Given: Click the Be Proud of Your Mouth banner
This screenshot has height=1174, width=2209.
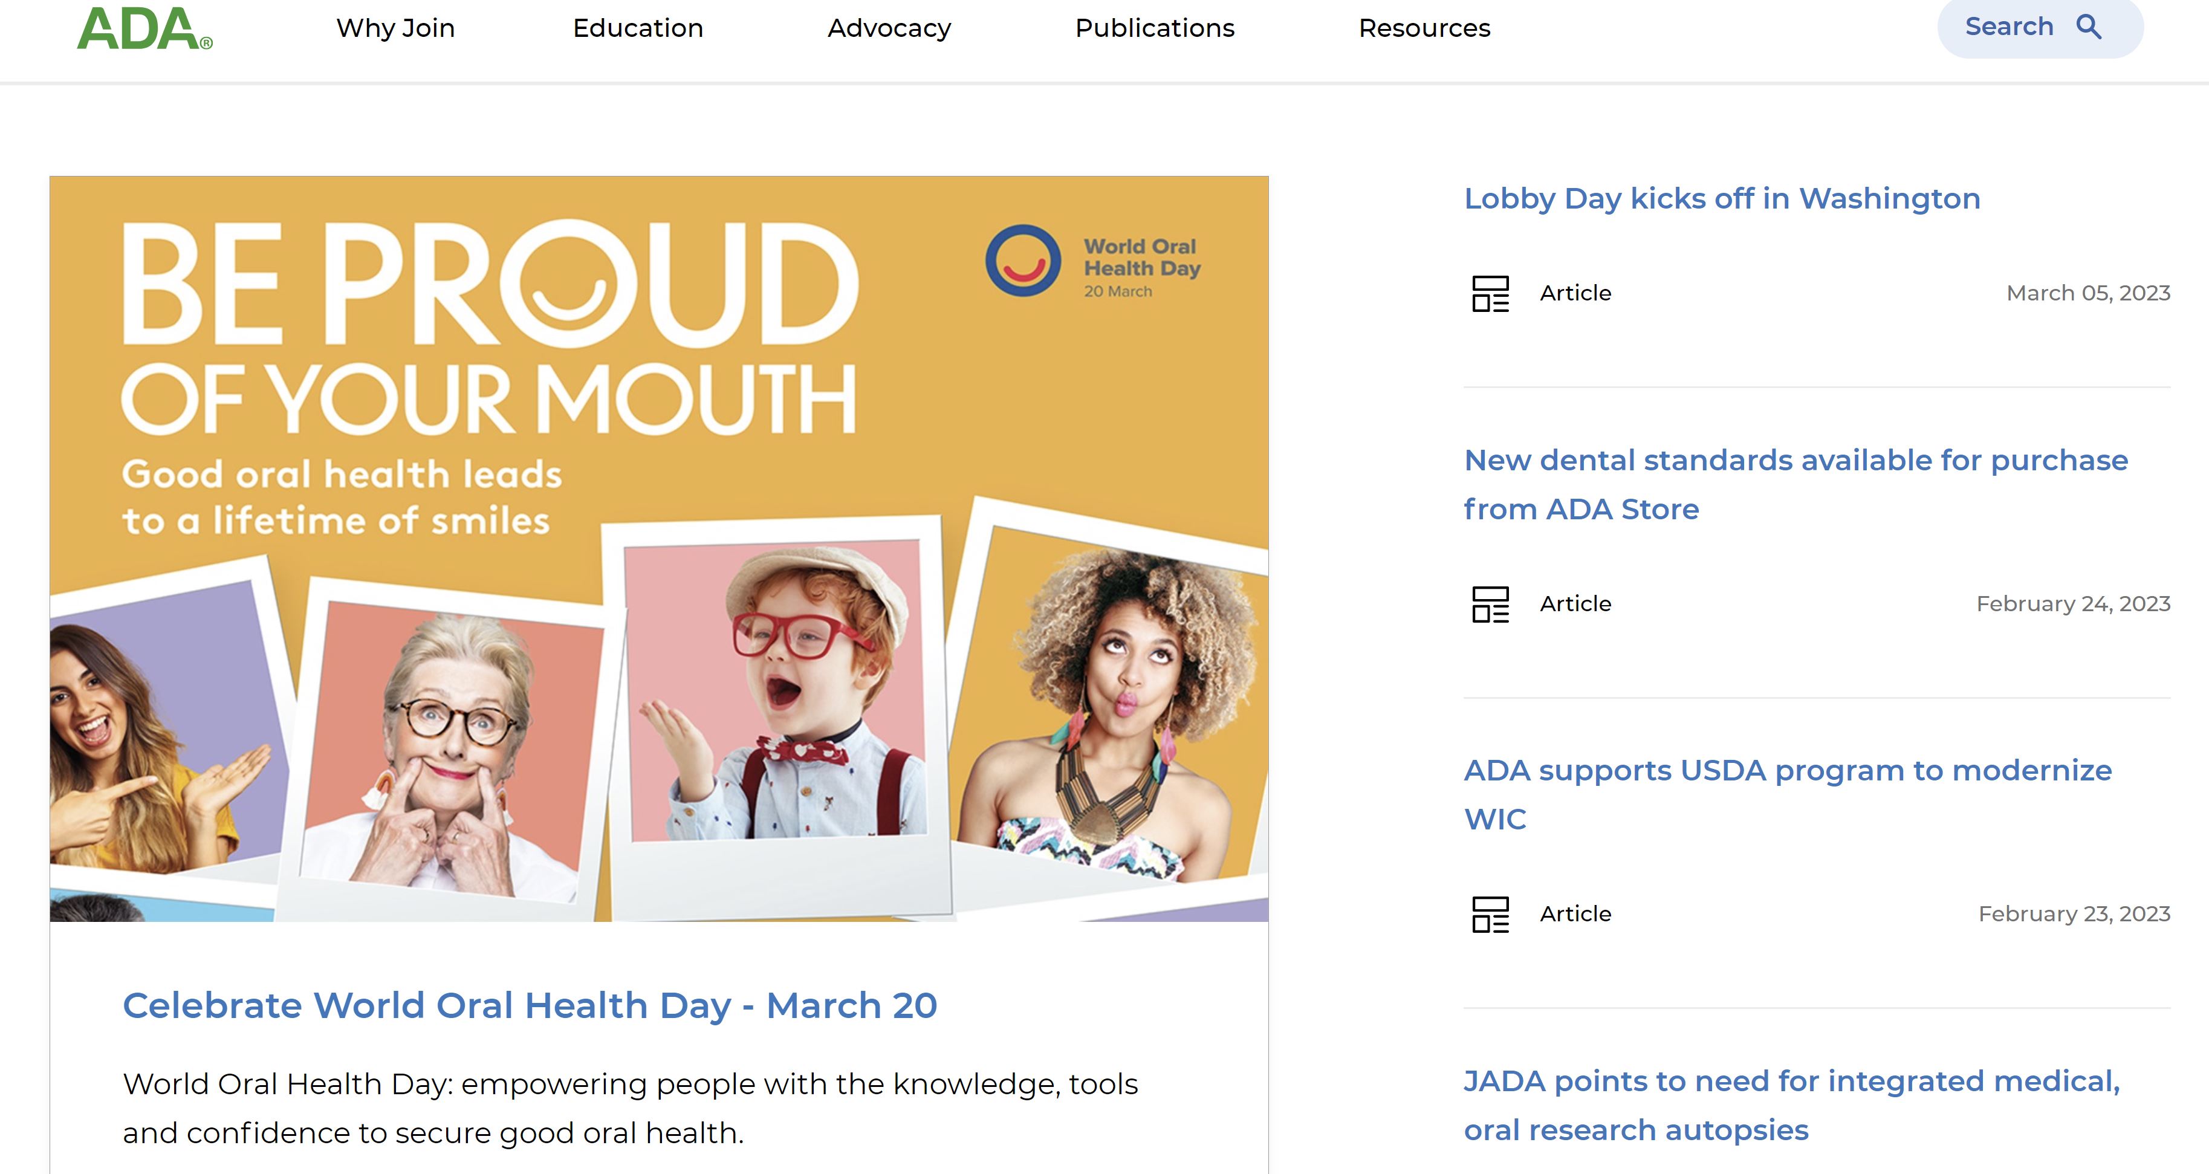Looking at the screenshot, I should pos(658,549).
